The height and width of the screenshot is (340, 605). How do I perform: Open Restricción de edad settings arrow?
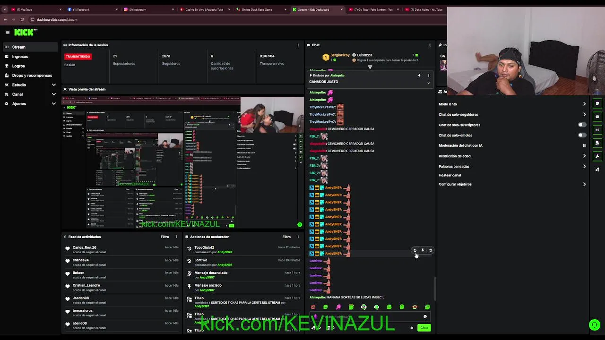point(584,156)
